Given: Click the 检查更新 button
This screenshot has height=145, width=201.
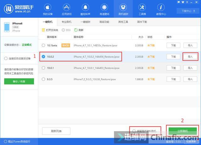Looking at the screenshot, I should [x=191, y=142].
